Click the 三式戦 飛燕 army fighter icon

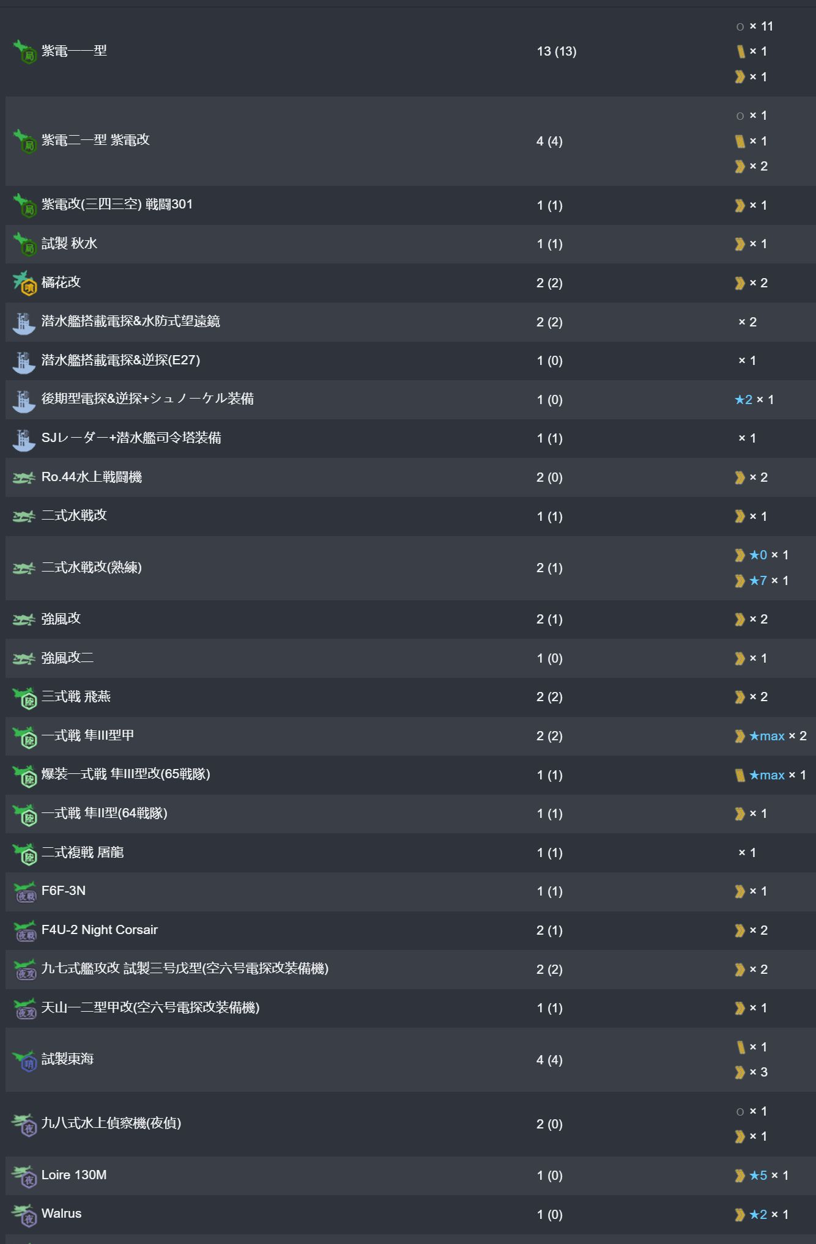point(24,697)
